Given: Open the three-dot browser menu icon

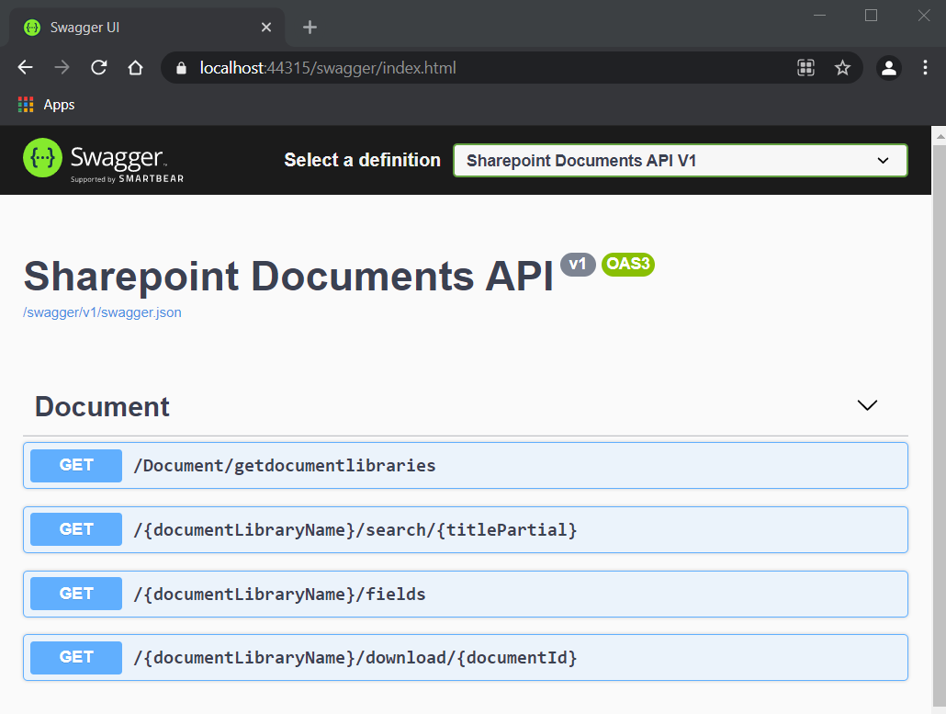Looking at the screenshot, I should click(925, 67).
